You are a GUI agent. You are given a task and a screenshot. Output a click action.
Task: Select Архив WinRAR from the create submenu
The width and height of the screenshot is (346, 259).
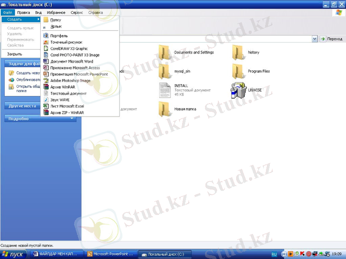[62, 87]
